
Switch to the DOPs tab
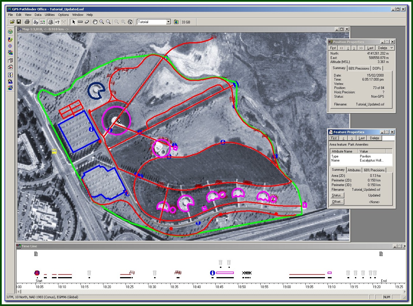376,68
